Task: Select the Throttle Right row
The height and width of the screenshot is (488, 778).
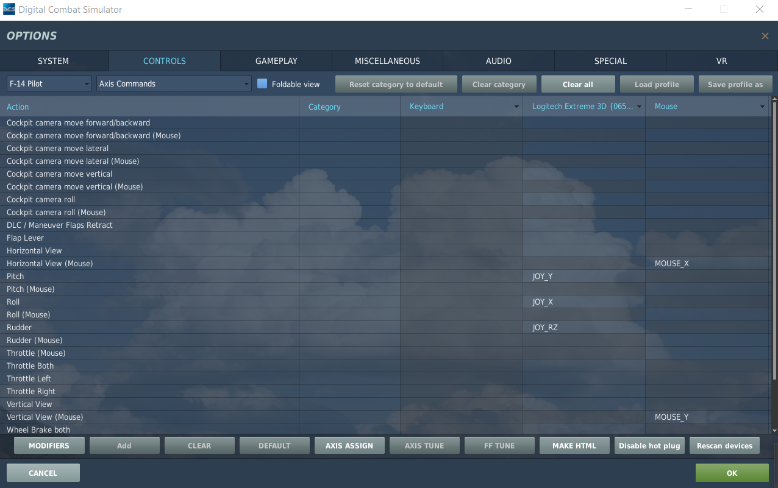Action: 385,392
